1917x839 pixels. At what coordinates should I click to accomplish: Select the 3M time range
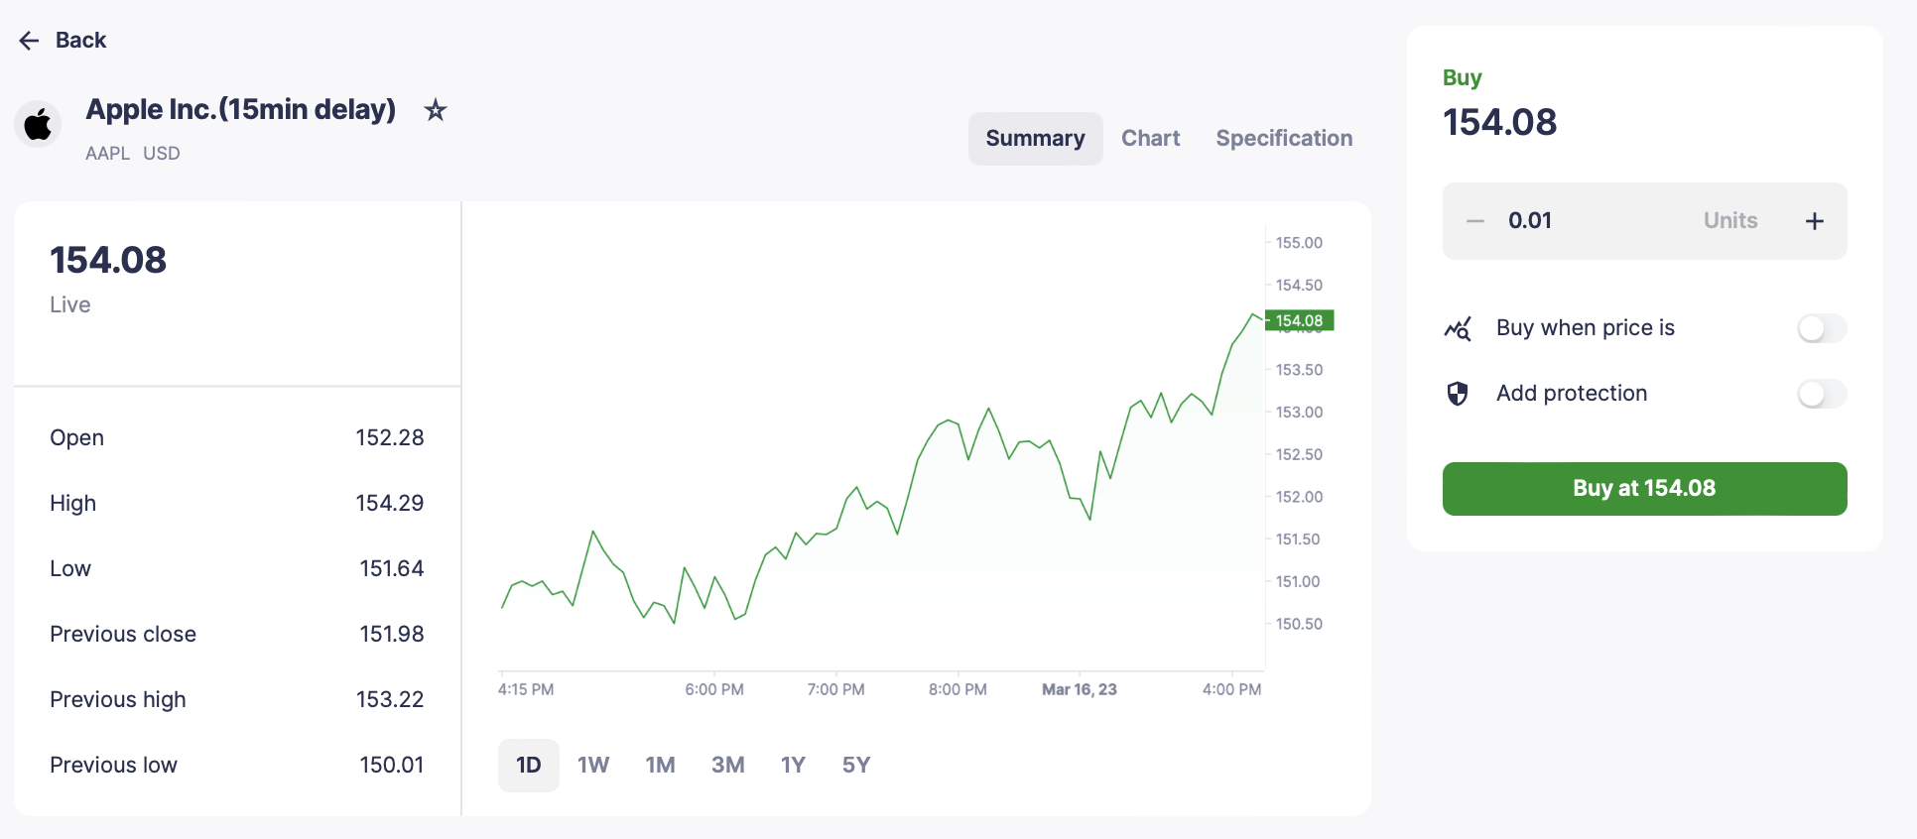tap(727, 766)
